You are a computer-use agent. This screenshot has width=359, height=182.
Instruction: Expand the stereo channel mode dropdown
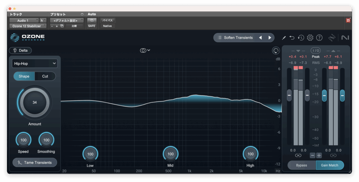[x=145, y=50]
